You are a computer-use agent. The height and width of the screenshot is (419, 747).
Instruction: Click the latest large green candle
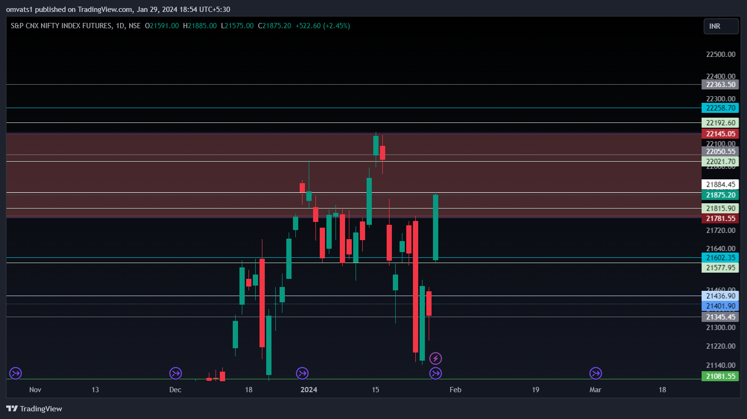pos(435,227)
